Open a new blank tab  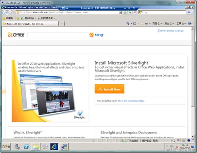click(x=62, y=24)
